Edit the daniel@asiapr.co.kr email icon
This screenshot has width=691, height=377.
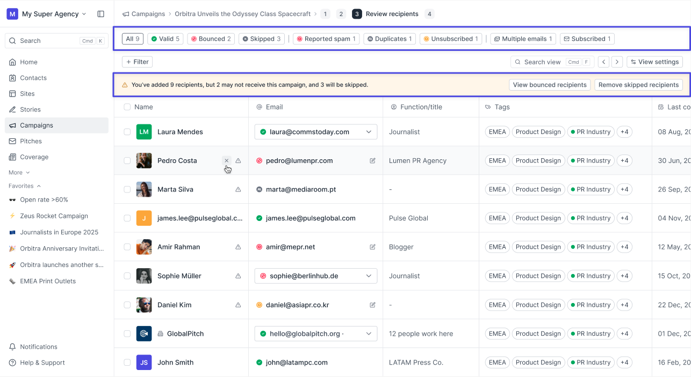372,305
